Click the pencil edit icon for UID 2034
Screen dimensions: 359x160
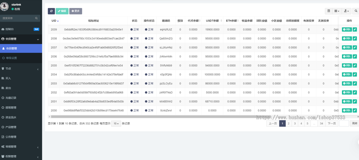tap(355, 74)
